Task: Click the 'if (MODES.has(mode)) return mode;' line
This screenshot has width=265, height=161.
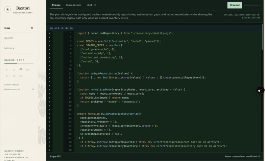Action: click(105, 98)
